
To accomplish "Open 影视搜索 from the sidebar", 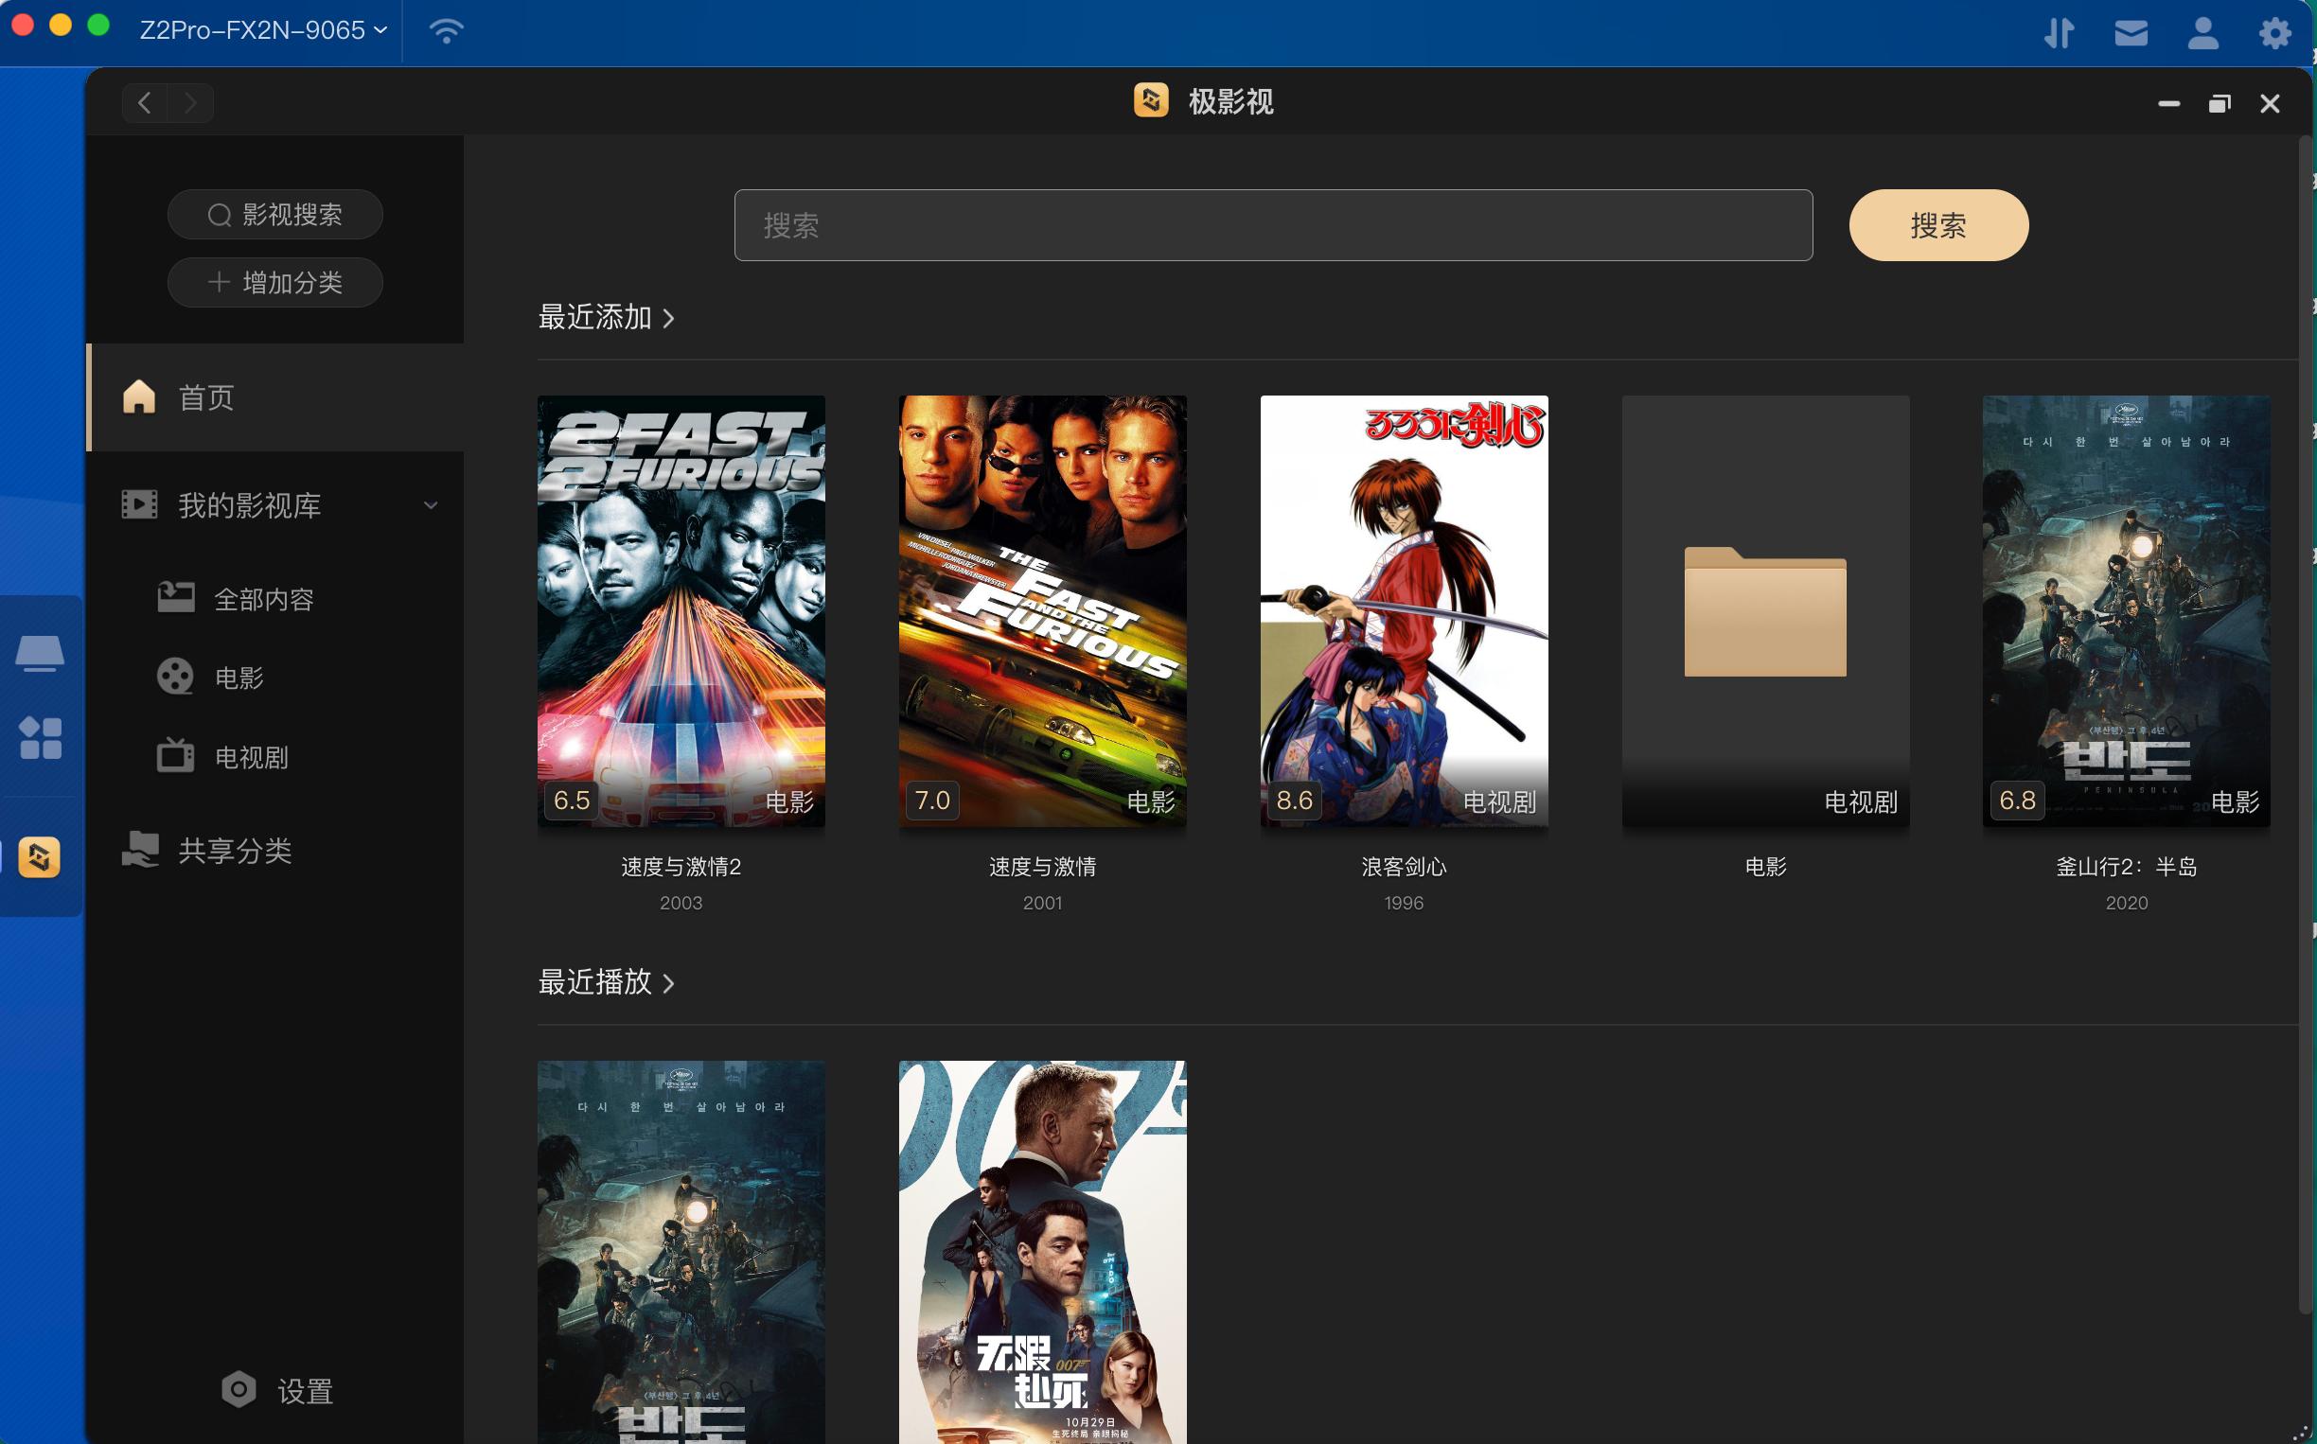I will 275,214.
